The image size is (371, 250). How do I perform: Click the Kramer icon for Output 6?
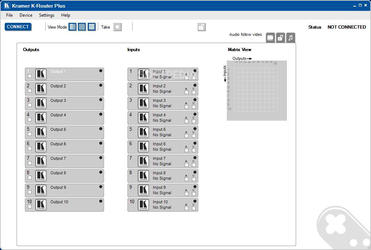point(41,147)
